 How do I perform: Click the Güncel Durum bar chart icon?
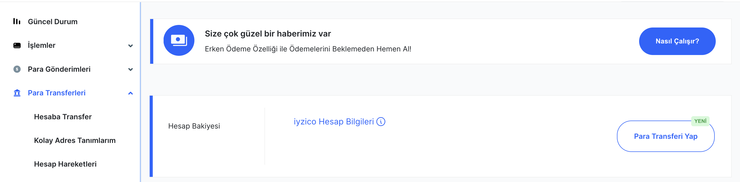17,21
